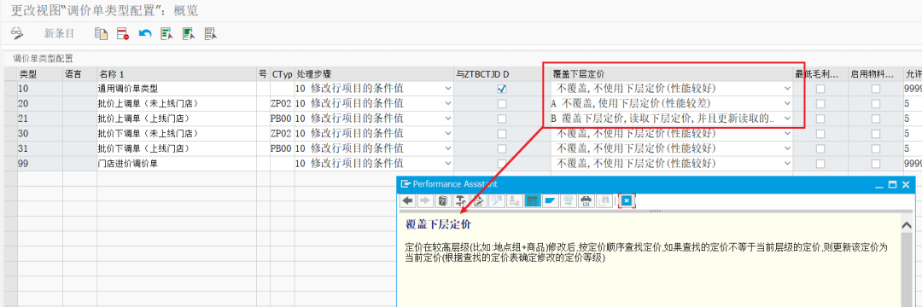The width and height of the screenshot is (922, 307).
Task: Click the blue Undo arrow icon
Action: click(x=144, y=33)
